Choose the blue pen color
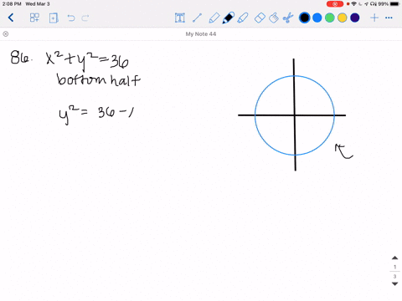402x301 pixels. (x=317, y=18)
